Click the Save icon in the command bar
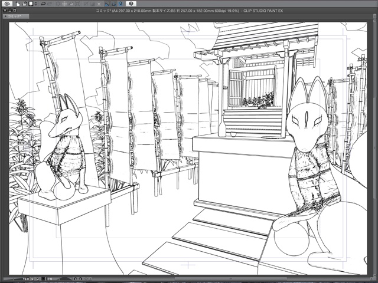The image size is (378, 283). tap(31, 4)
